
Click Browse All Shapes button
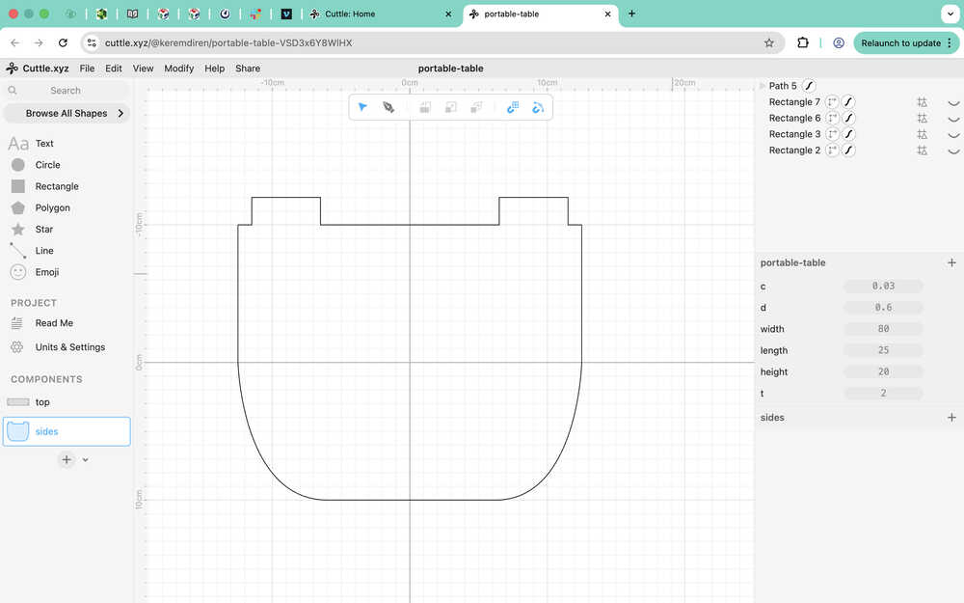[67, 113]
